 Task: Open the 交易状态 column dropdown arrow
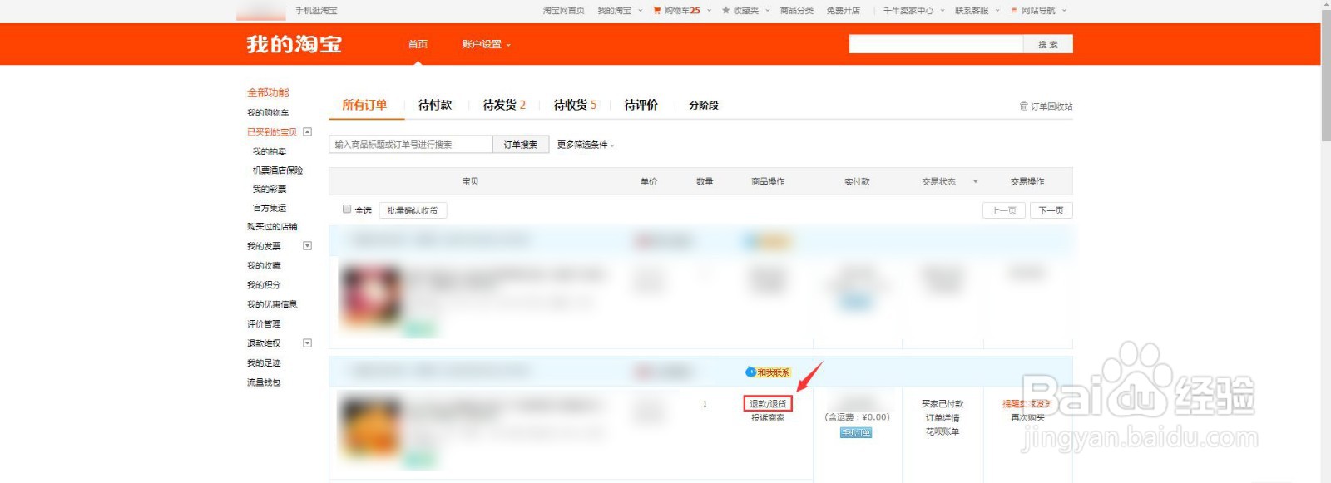coord(976,181)
